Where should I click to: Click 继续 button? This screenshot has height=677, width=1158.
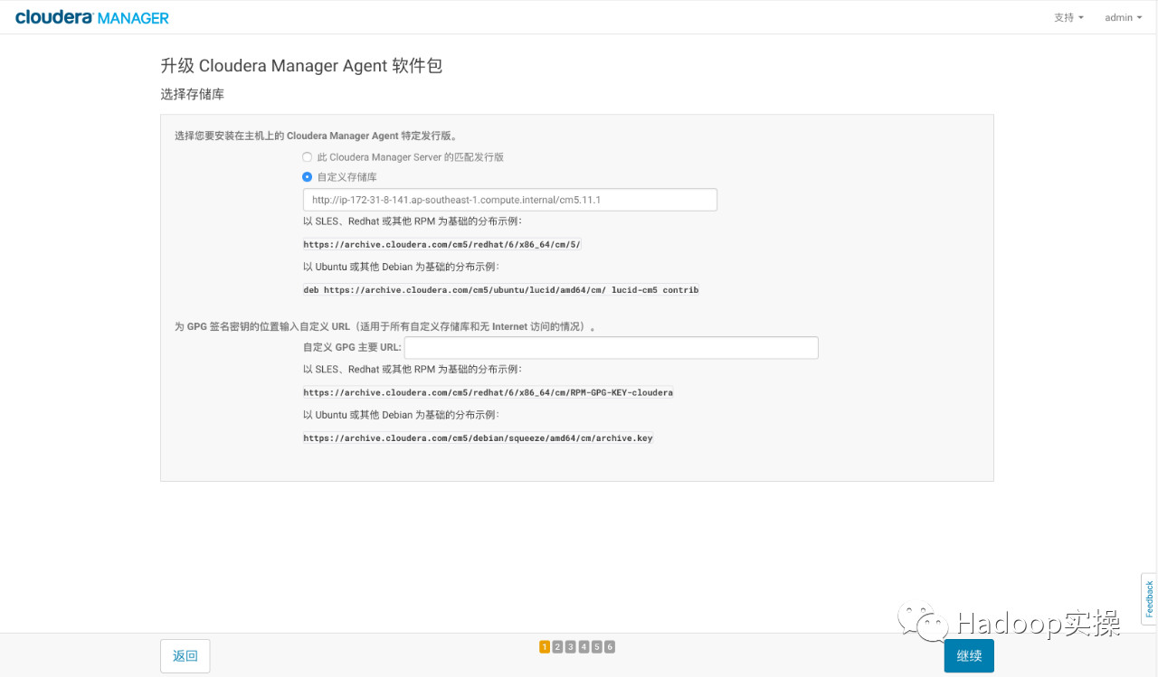[x=969, y=656]
